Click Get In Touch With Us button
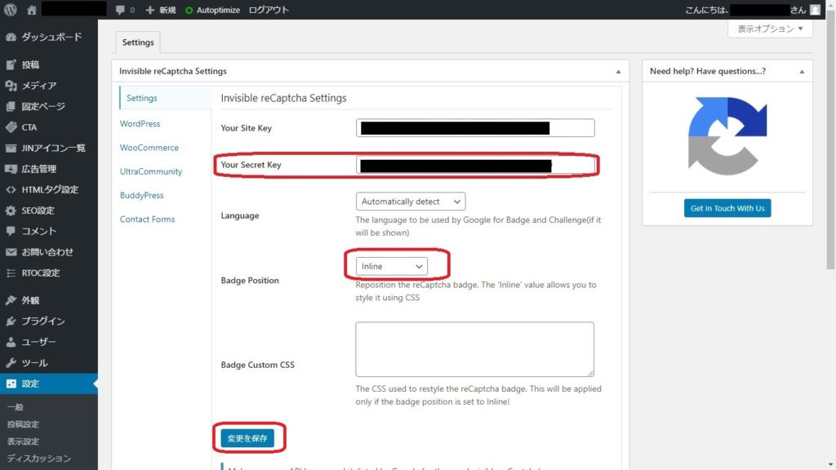The width and height of the screenshot is (836, 470). coord(727,208)
